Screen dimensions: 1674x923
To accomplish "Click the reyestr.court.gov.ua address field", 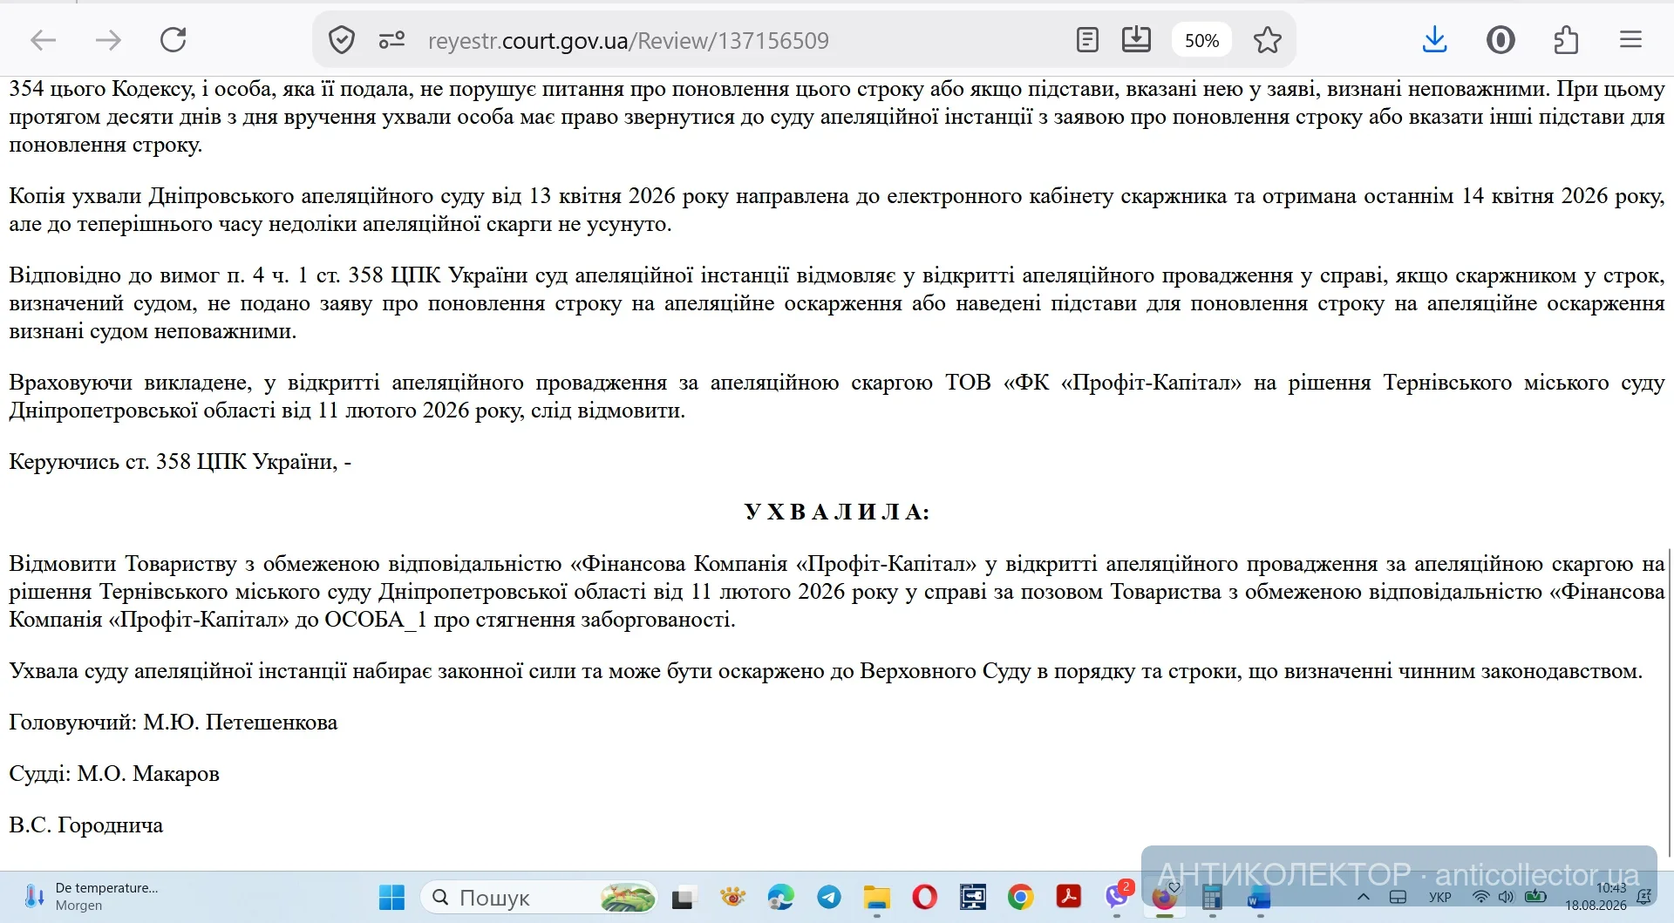I will tap(628, 41).
